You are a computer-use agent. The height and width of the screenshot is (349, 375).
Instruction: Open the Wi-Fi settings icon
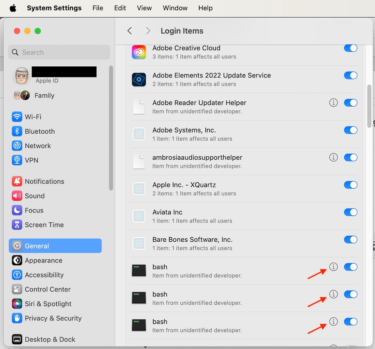[17, 117]
